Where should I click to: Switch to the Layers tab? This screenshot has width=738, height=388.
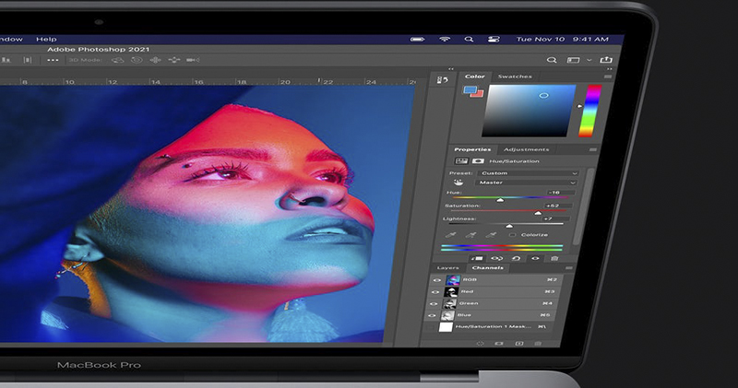coord(447,268)
